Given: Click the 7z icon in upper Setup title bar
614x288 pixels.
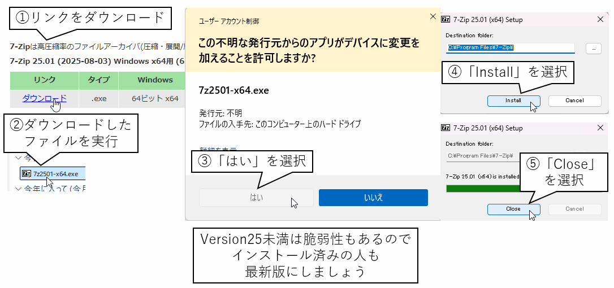Looking at the screenshot, I should click(x=445, y=19).
